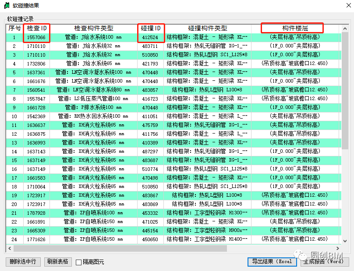This screenshot has height=271, width=354.
Task: Select row number 3
Action: tap(14, 55)
